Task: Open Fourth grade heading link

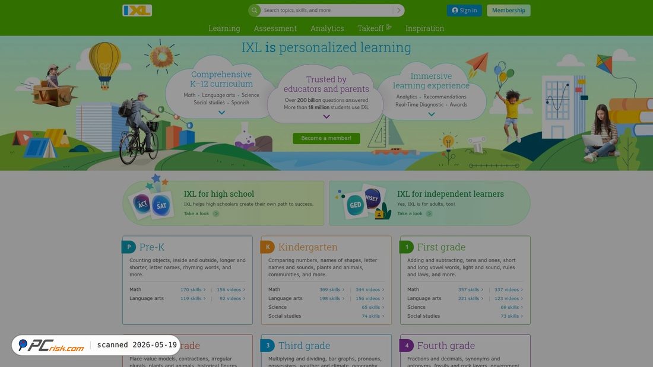Action: (x=446, y=346)
